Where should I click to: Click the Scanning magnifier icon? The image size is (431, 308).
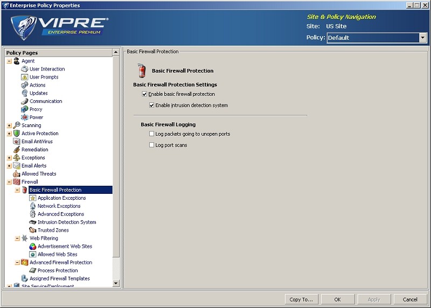tap(17, 125)
